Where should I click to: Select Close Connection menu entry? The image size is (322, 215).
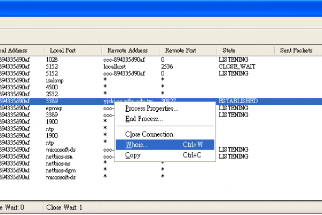(149, 134)
